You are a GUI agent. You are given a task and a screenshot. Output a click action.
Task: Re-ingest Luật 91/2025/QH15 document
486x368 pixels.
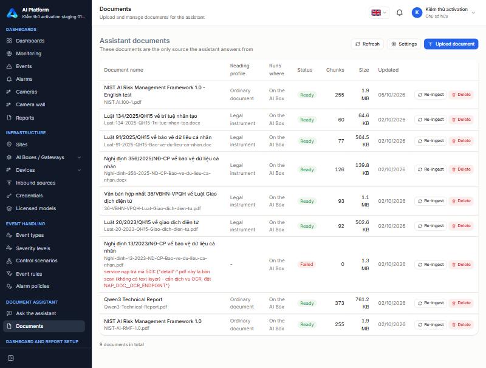(431, 141)
